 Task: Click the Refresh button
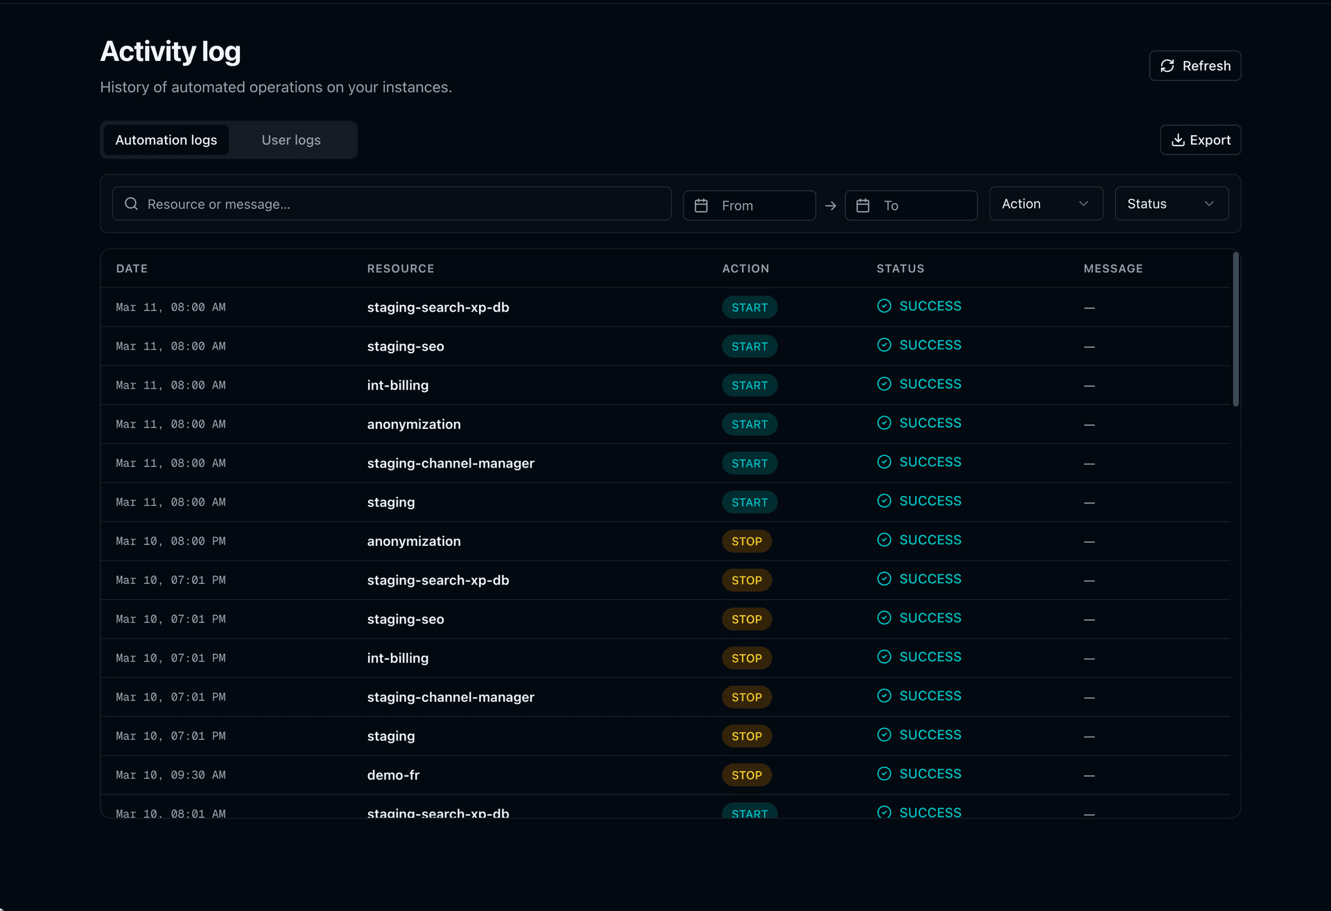click(1195, 66)
